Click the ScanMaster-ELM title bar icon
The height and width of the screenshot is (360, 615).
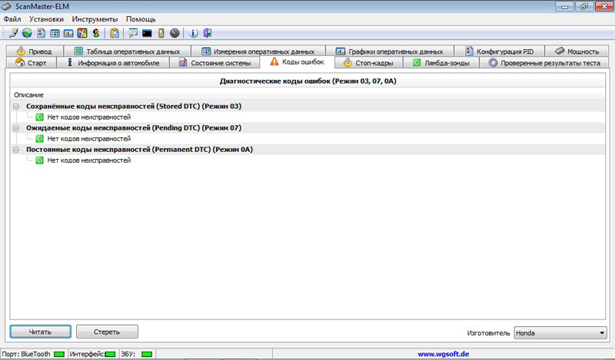pyautogui.click(x=6, y=7)
